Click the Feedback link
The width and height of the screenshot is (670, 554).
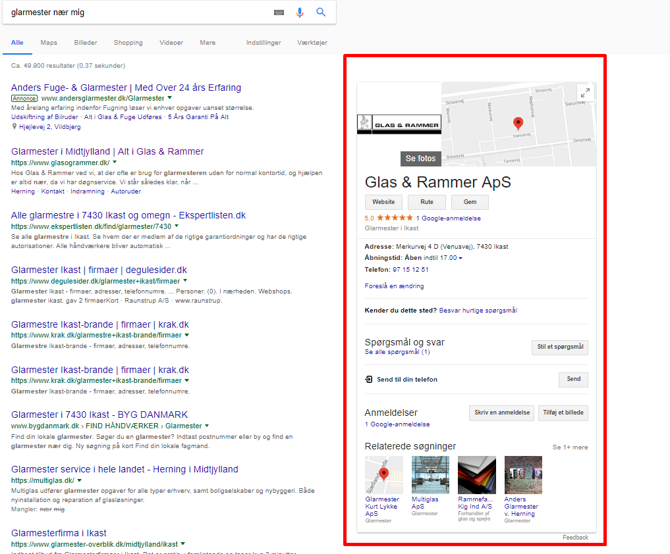pyautogui.click(x=575, y=538)
